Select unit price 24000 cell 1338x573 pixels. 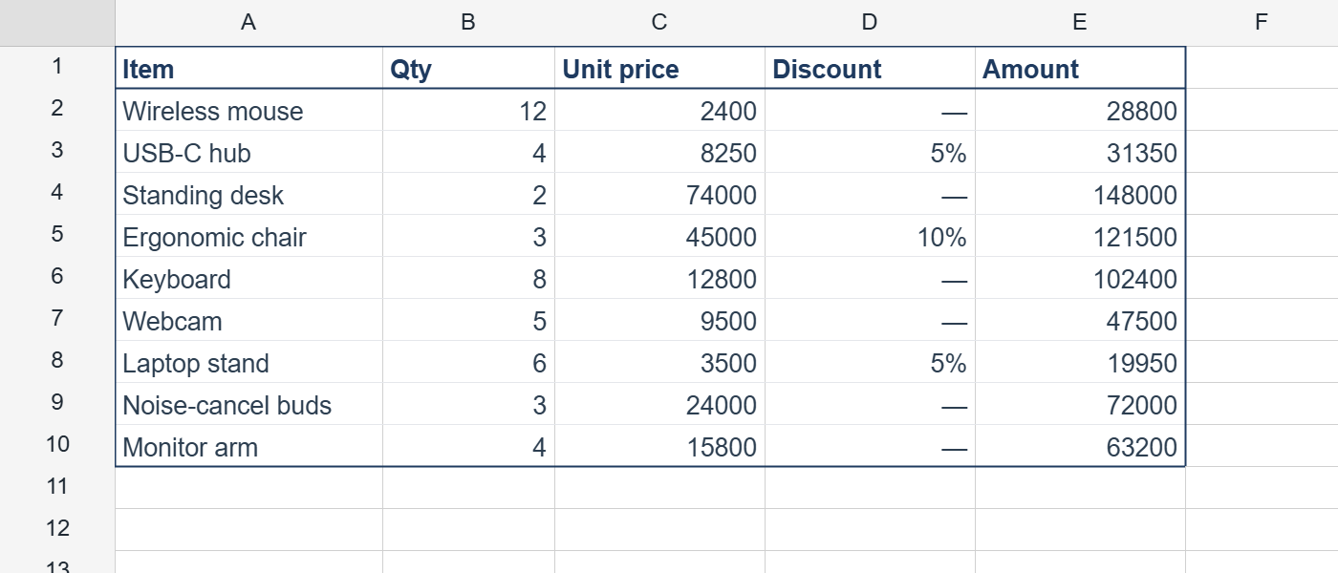[659, 404]
